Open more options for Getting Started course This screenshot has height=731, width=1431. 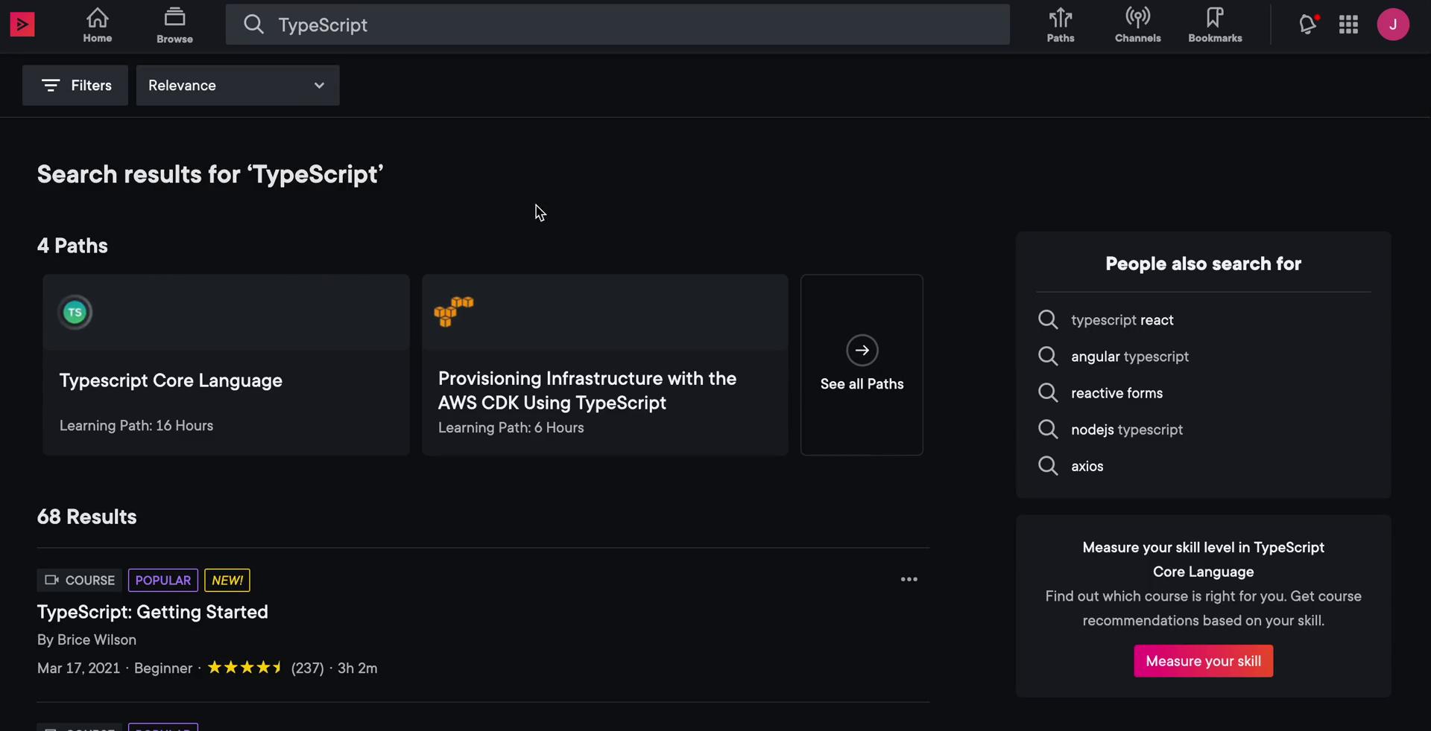[x=909, y=579]
